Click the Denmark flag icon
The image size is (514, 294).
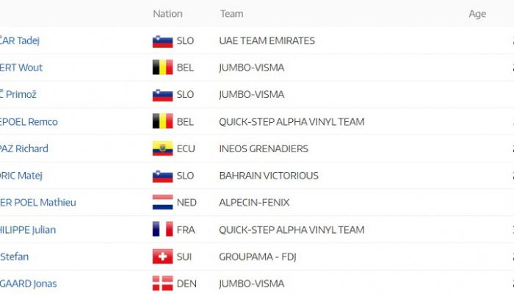[x=162, y=284]
